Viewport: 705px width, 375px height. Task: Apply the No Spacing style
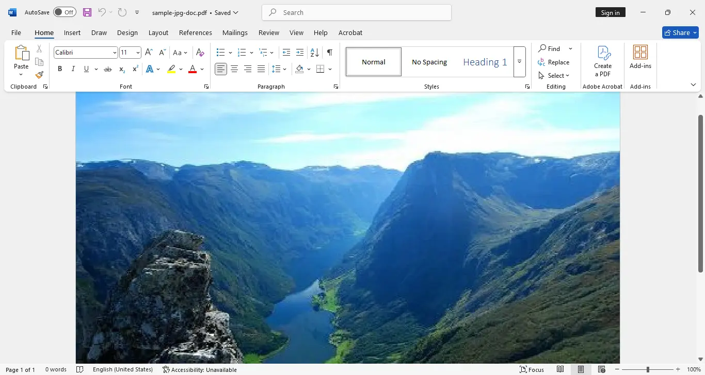point(429,62)
